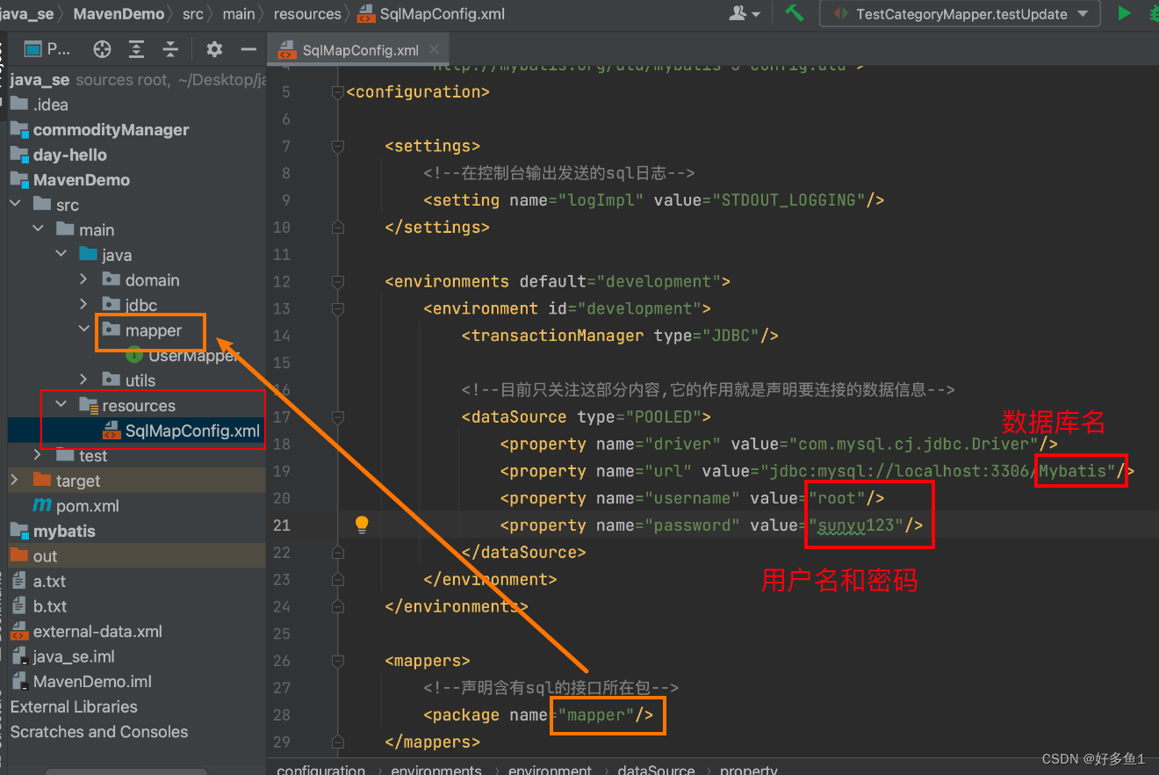
Task: Click main in navigation breadcrumb
Action: (238, 14)
